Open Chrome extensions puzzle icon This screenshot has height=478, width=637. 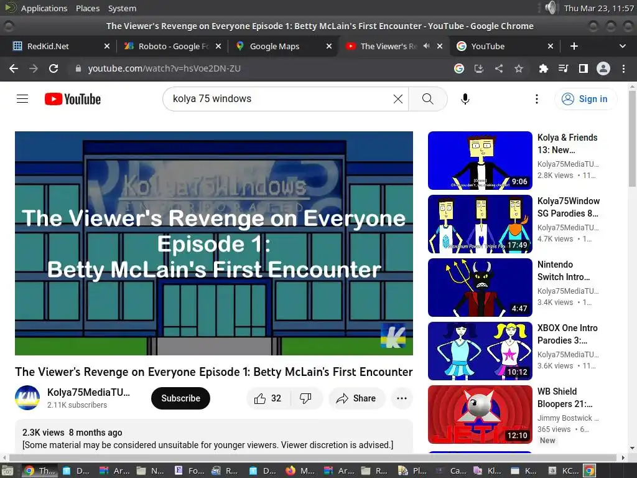coord(543,68)
